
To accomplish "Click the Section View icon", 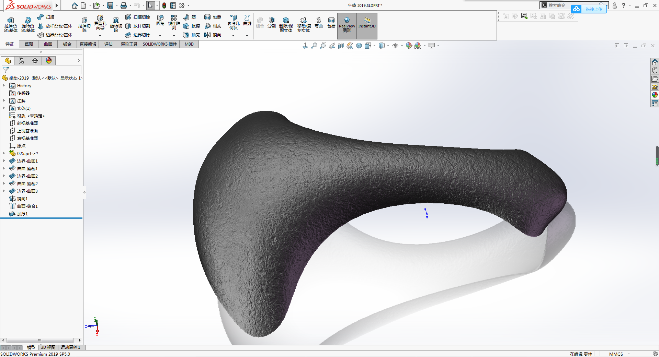I will click(x=341, y=46).
